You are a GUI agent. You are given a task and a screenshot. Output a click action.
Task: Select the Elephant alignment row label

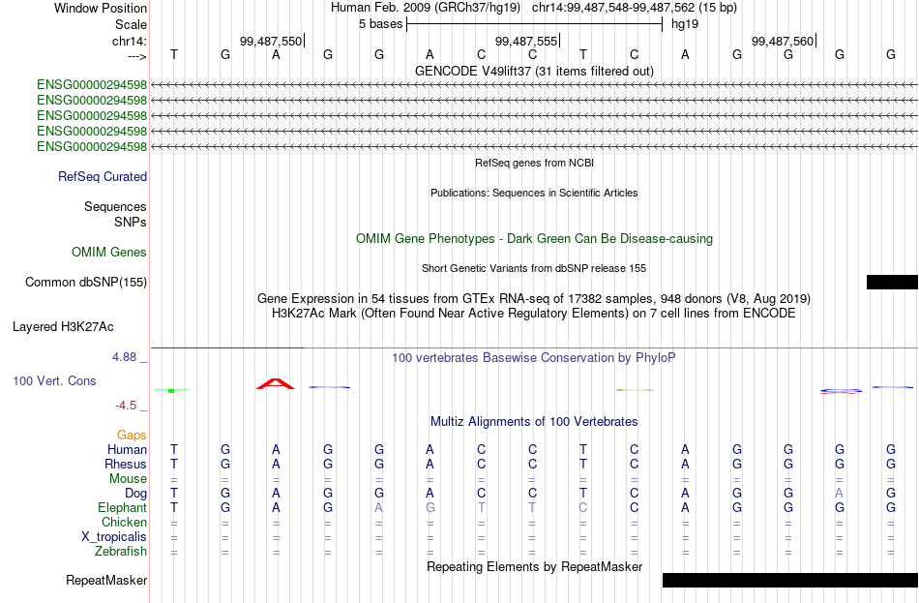pyautogui.click(x=122, y=508)
